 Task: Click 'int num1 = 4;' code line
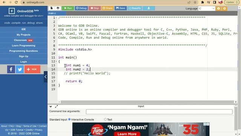[x=78, y=65]
